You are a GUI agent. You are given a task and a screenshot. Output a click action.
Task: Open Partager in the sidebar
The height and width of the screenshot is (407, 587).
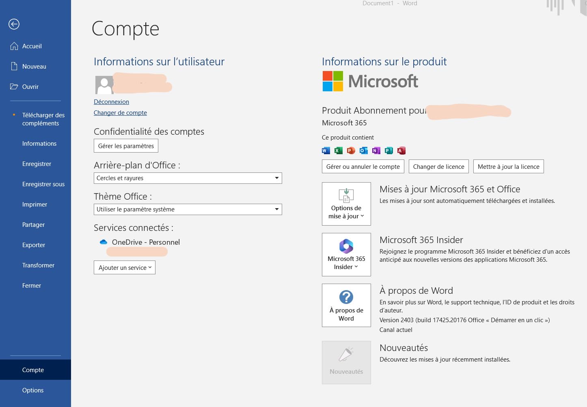[x=35, y=225]
